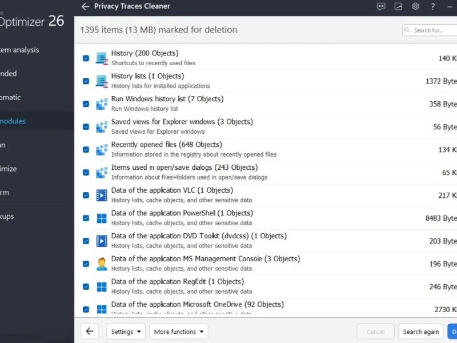This screenshot has width=457, height=343.
Task: Toggle the Recently opened files checkbox
Action: (x=86, y=150)
